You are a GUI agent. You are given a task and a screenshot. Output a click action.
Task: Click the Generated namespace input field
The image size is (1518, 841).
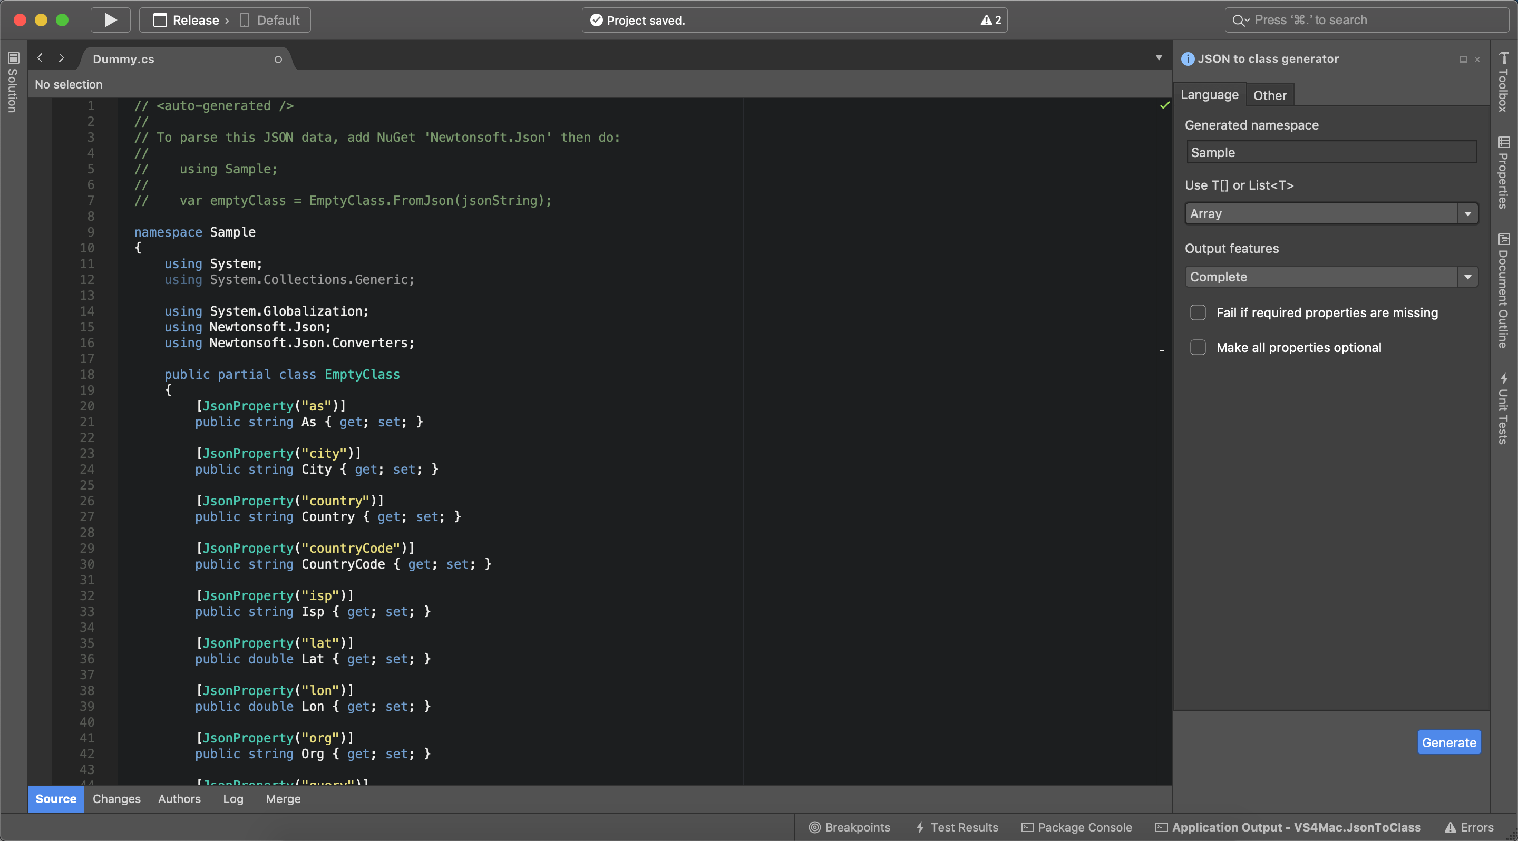(1330, 152)
